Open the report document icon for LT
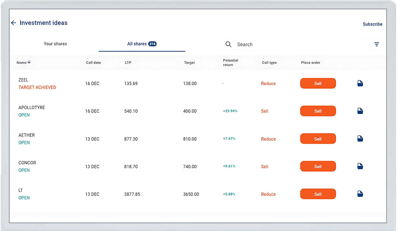 click(360, 194)
